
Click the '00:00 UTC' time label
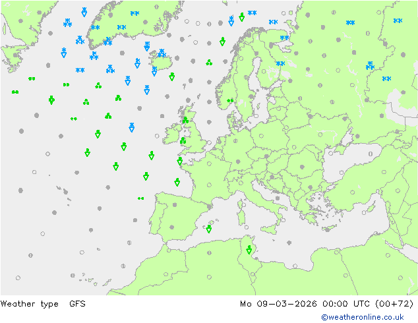click(346, 303)
